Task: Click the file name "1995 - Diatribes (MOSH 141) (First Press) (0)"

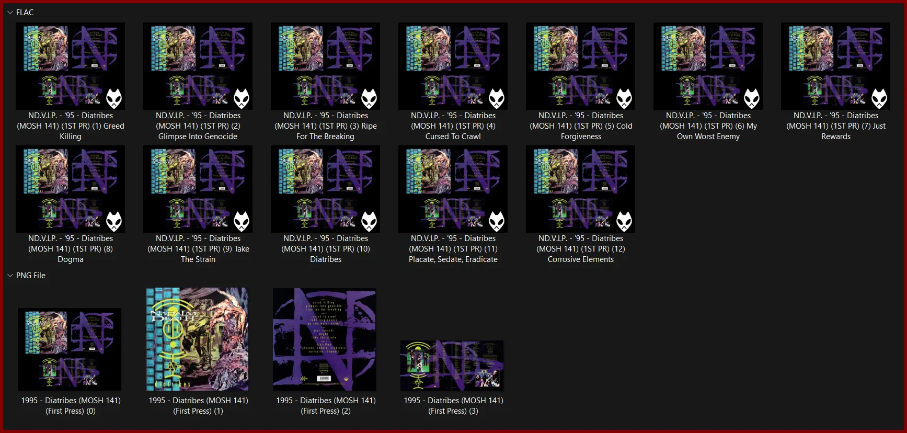Action: click(x=71, y=406)
